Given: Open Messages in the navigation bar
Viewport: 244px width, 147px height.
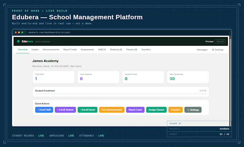Looking at the screenshot, I should [x=202, y=50].
